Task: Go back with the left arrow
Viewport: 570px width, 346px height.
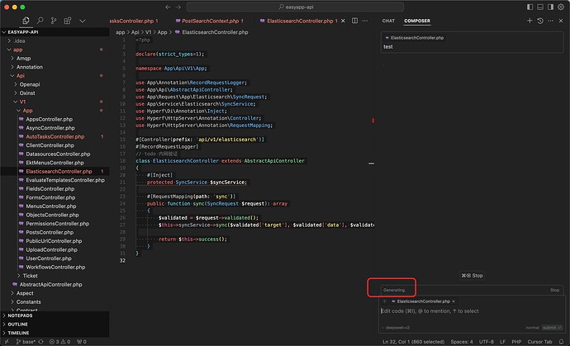Action: pos(168,7)
